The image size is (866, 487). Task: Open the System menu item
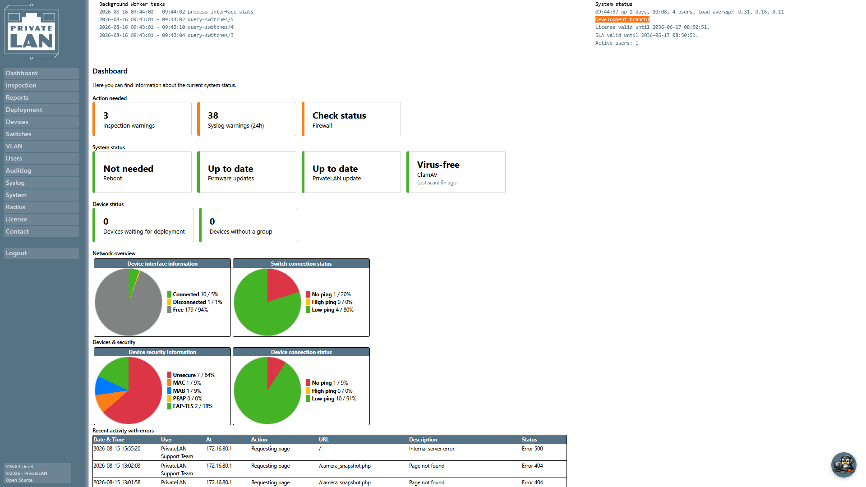click(x=41, y=195)
